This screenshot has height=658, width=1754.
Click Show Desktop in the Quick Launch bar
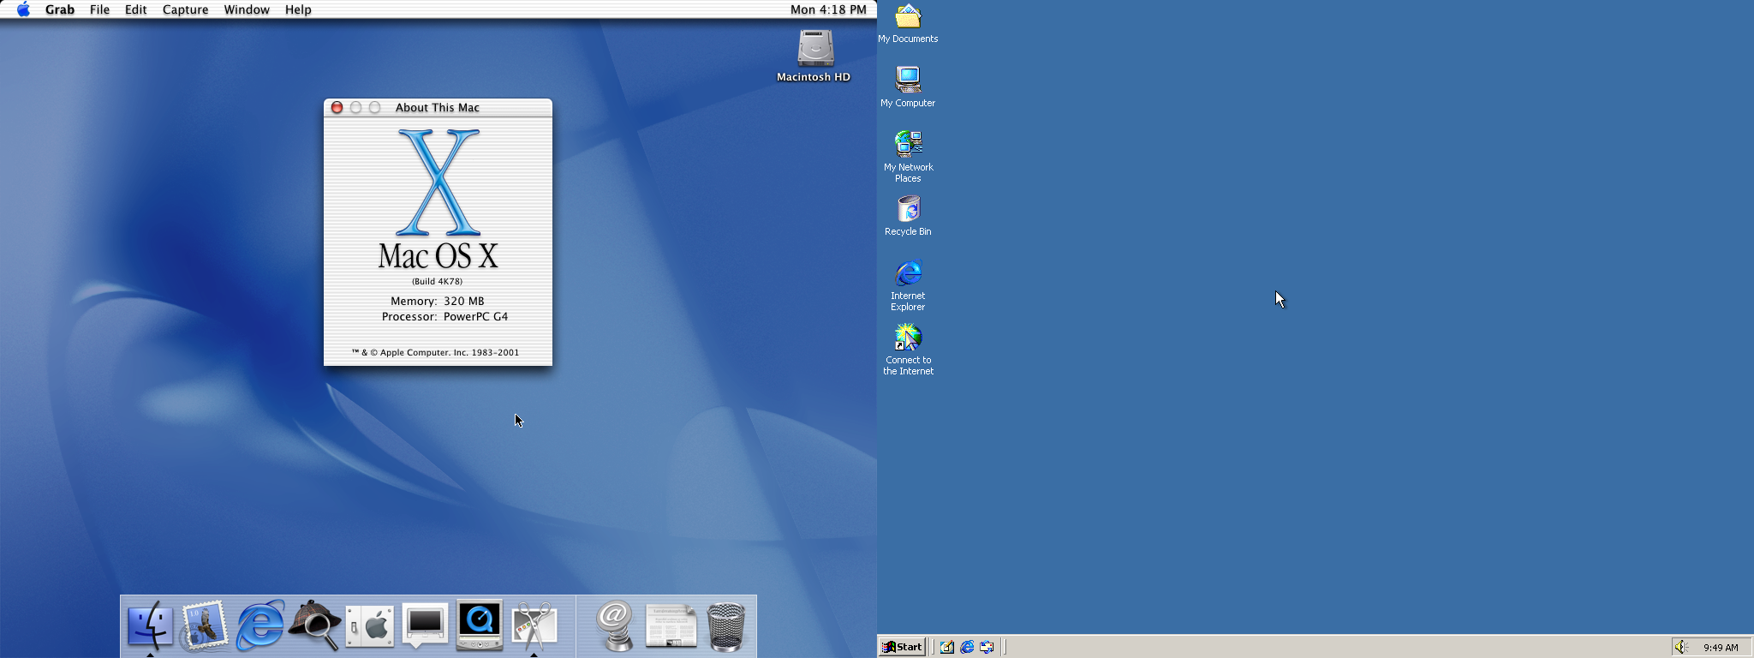point(947,647)
